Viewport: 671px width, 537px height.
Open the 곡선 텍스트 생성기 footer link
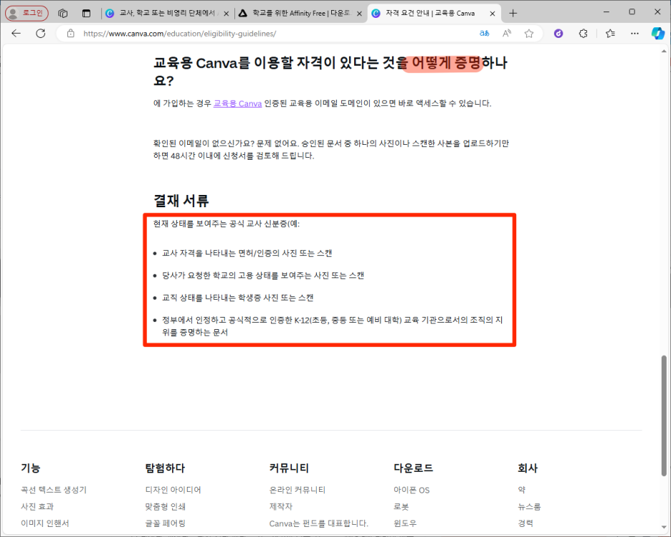click(54, 490)
